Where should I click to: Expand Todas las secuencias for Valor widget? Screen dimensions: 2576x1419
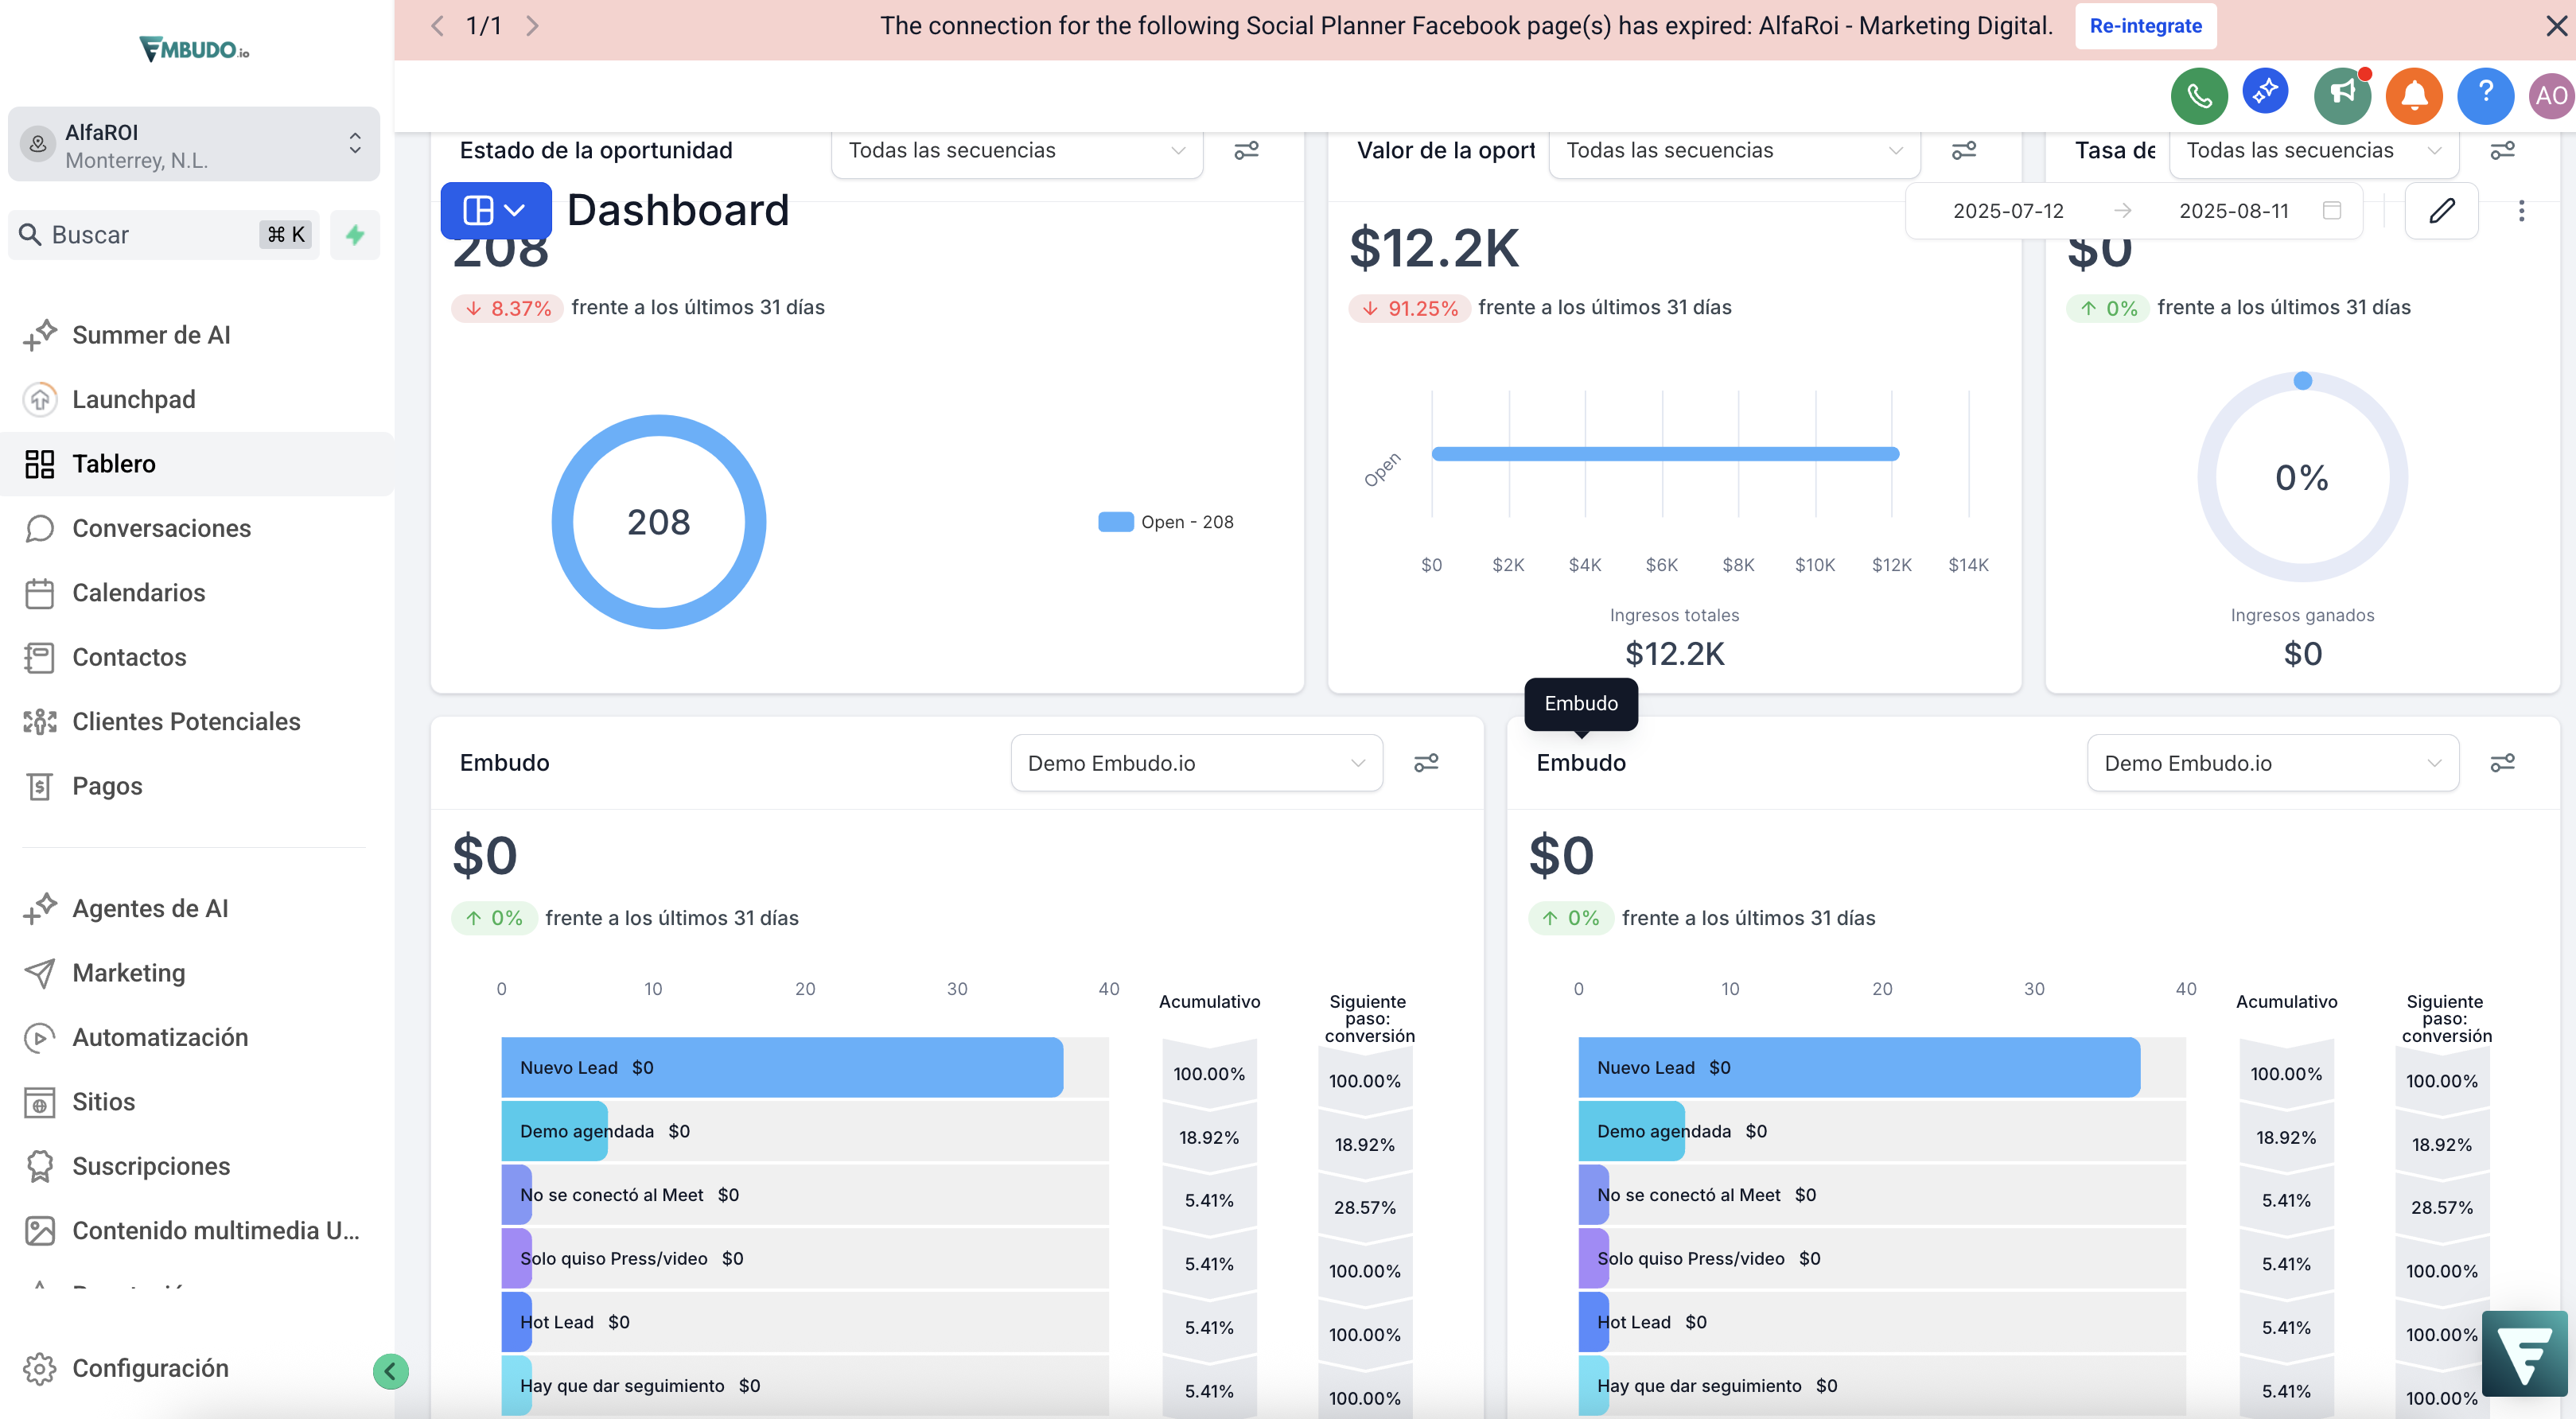point(1733,150)
